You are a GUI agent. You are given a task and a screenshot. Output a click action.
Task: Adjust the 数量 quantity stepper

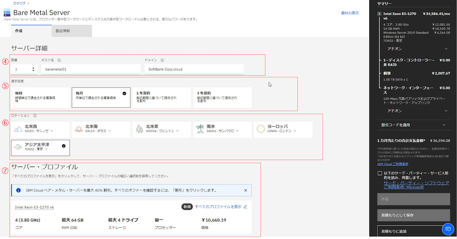pyautogui.click(x=33, y=69)
